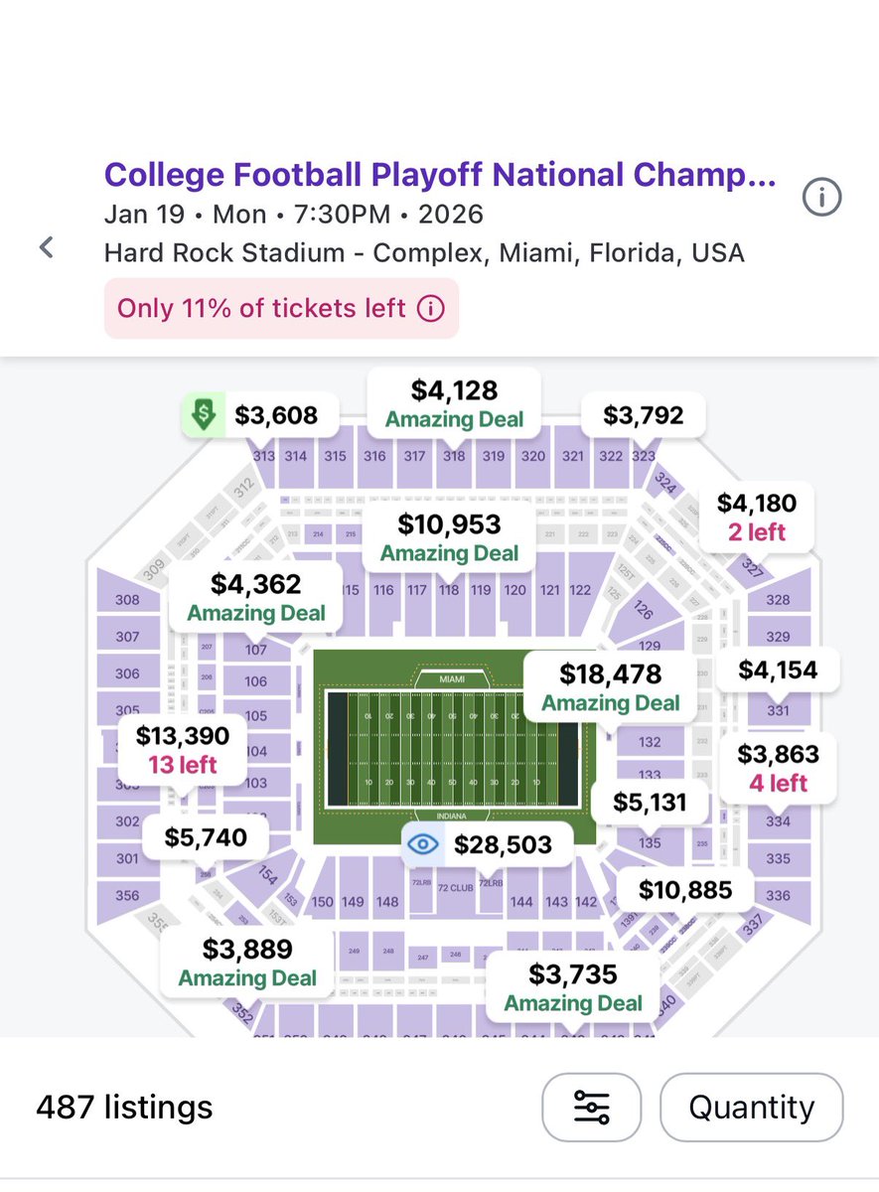Select section 308 on the seat map

click(127, 600)
